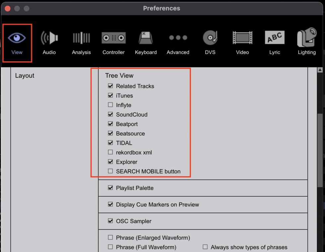The width and height of the screenshot is (325, 252).
Task: Disable the iTunes tree view option
Action: point(111,95)
